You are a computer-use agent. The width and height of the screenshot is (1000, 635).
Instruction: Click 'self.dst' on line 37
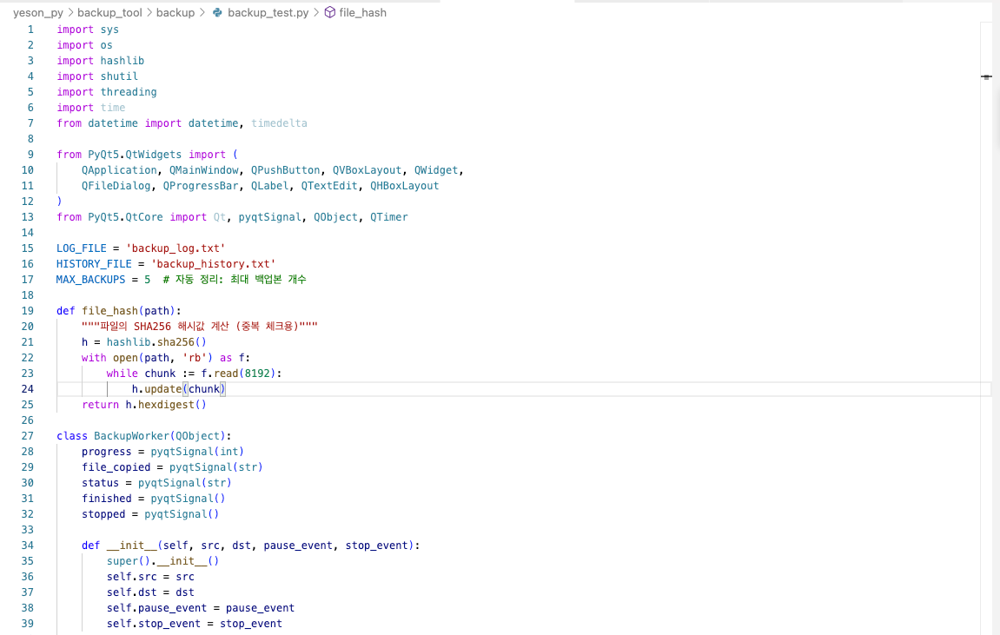(131, 592)
